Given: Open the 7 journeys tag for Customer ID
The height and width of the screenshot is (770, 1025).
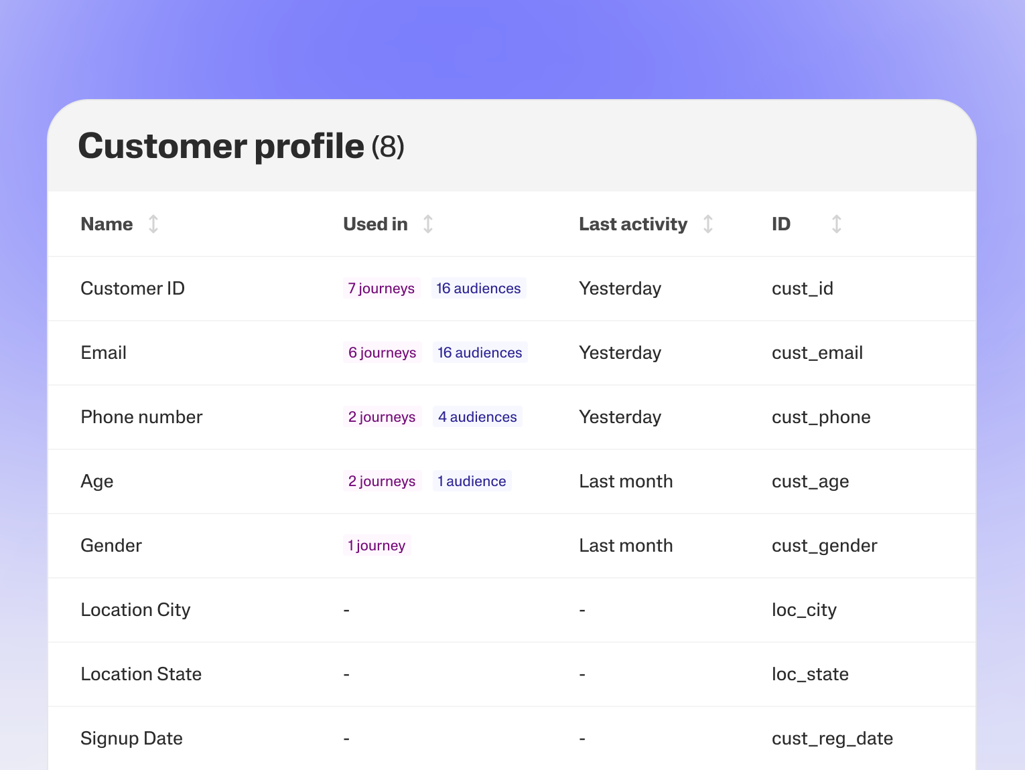Looking at the screenshot, I should (x=381, y=289).
